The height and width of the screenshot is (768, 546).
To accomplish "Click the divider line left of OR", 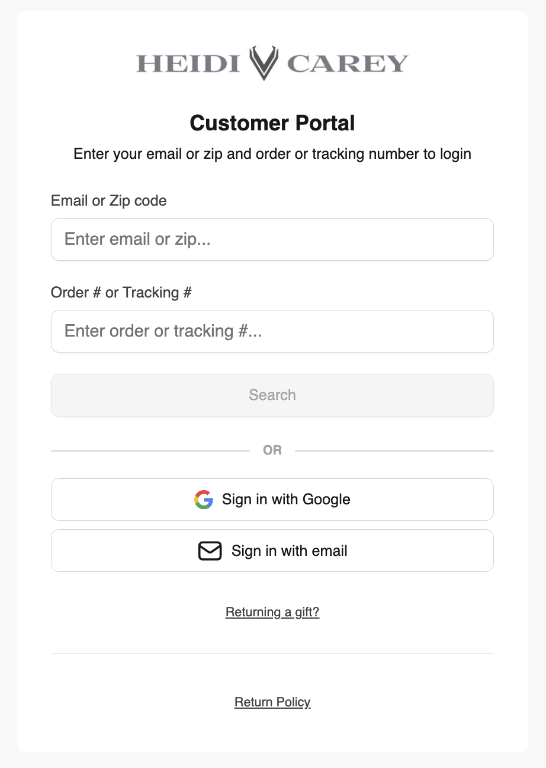I will tap(150, 451).
